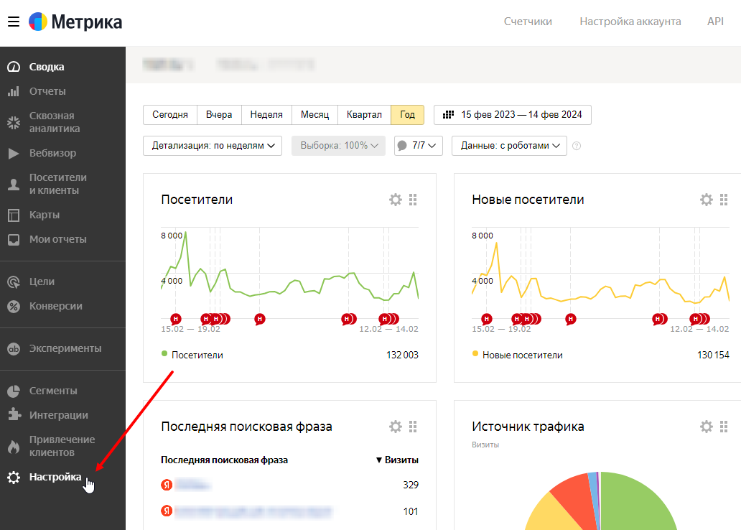Image resolution: width=741 pixels, height=530 pixels.
Task: Open settings gear of Источник трафика widget
Action: click(x=707, y=427)
